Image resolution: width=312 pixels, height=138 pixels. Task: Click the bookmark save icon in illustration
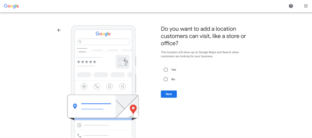tap(109, 86)
